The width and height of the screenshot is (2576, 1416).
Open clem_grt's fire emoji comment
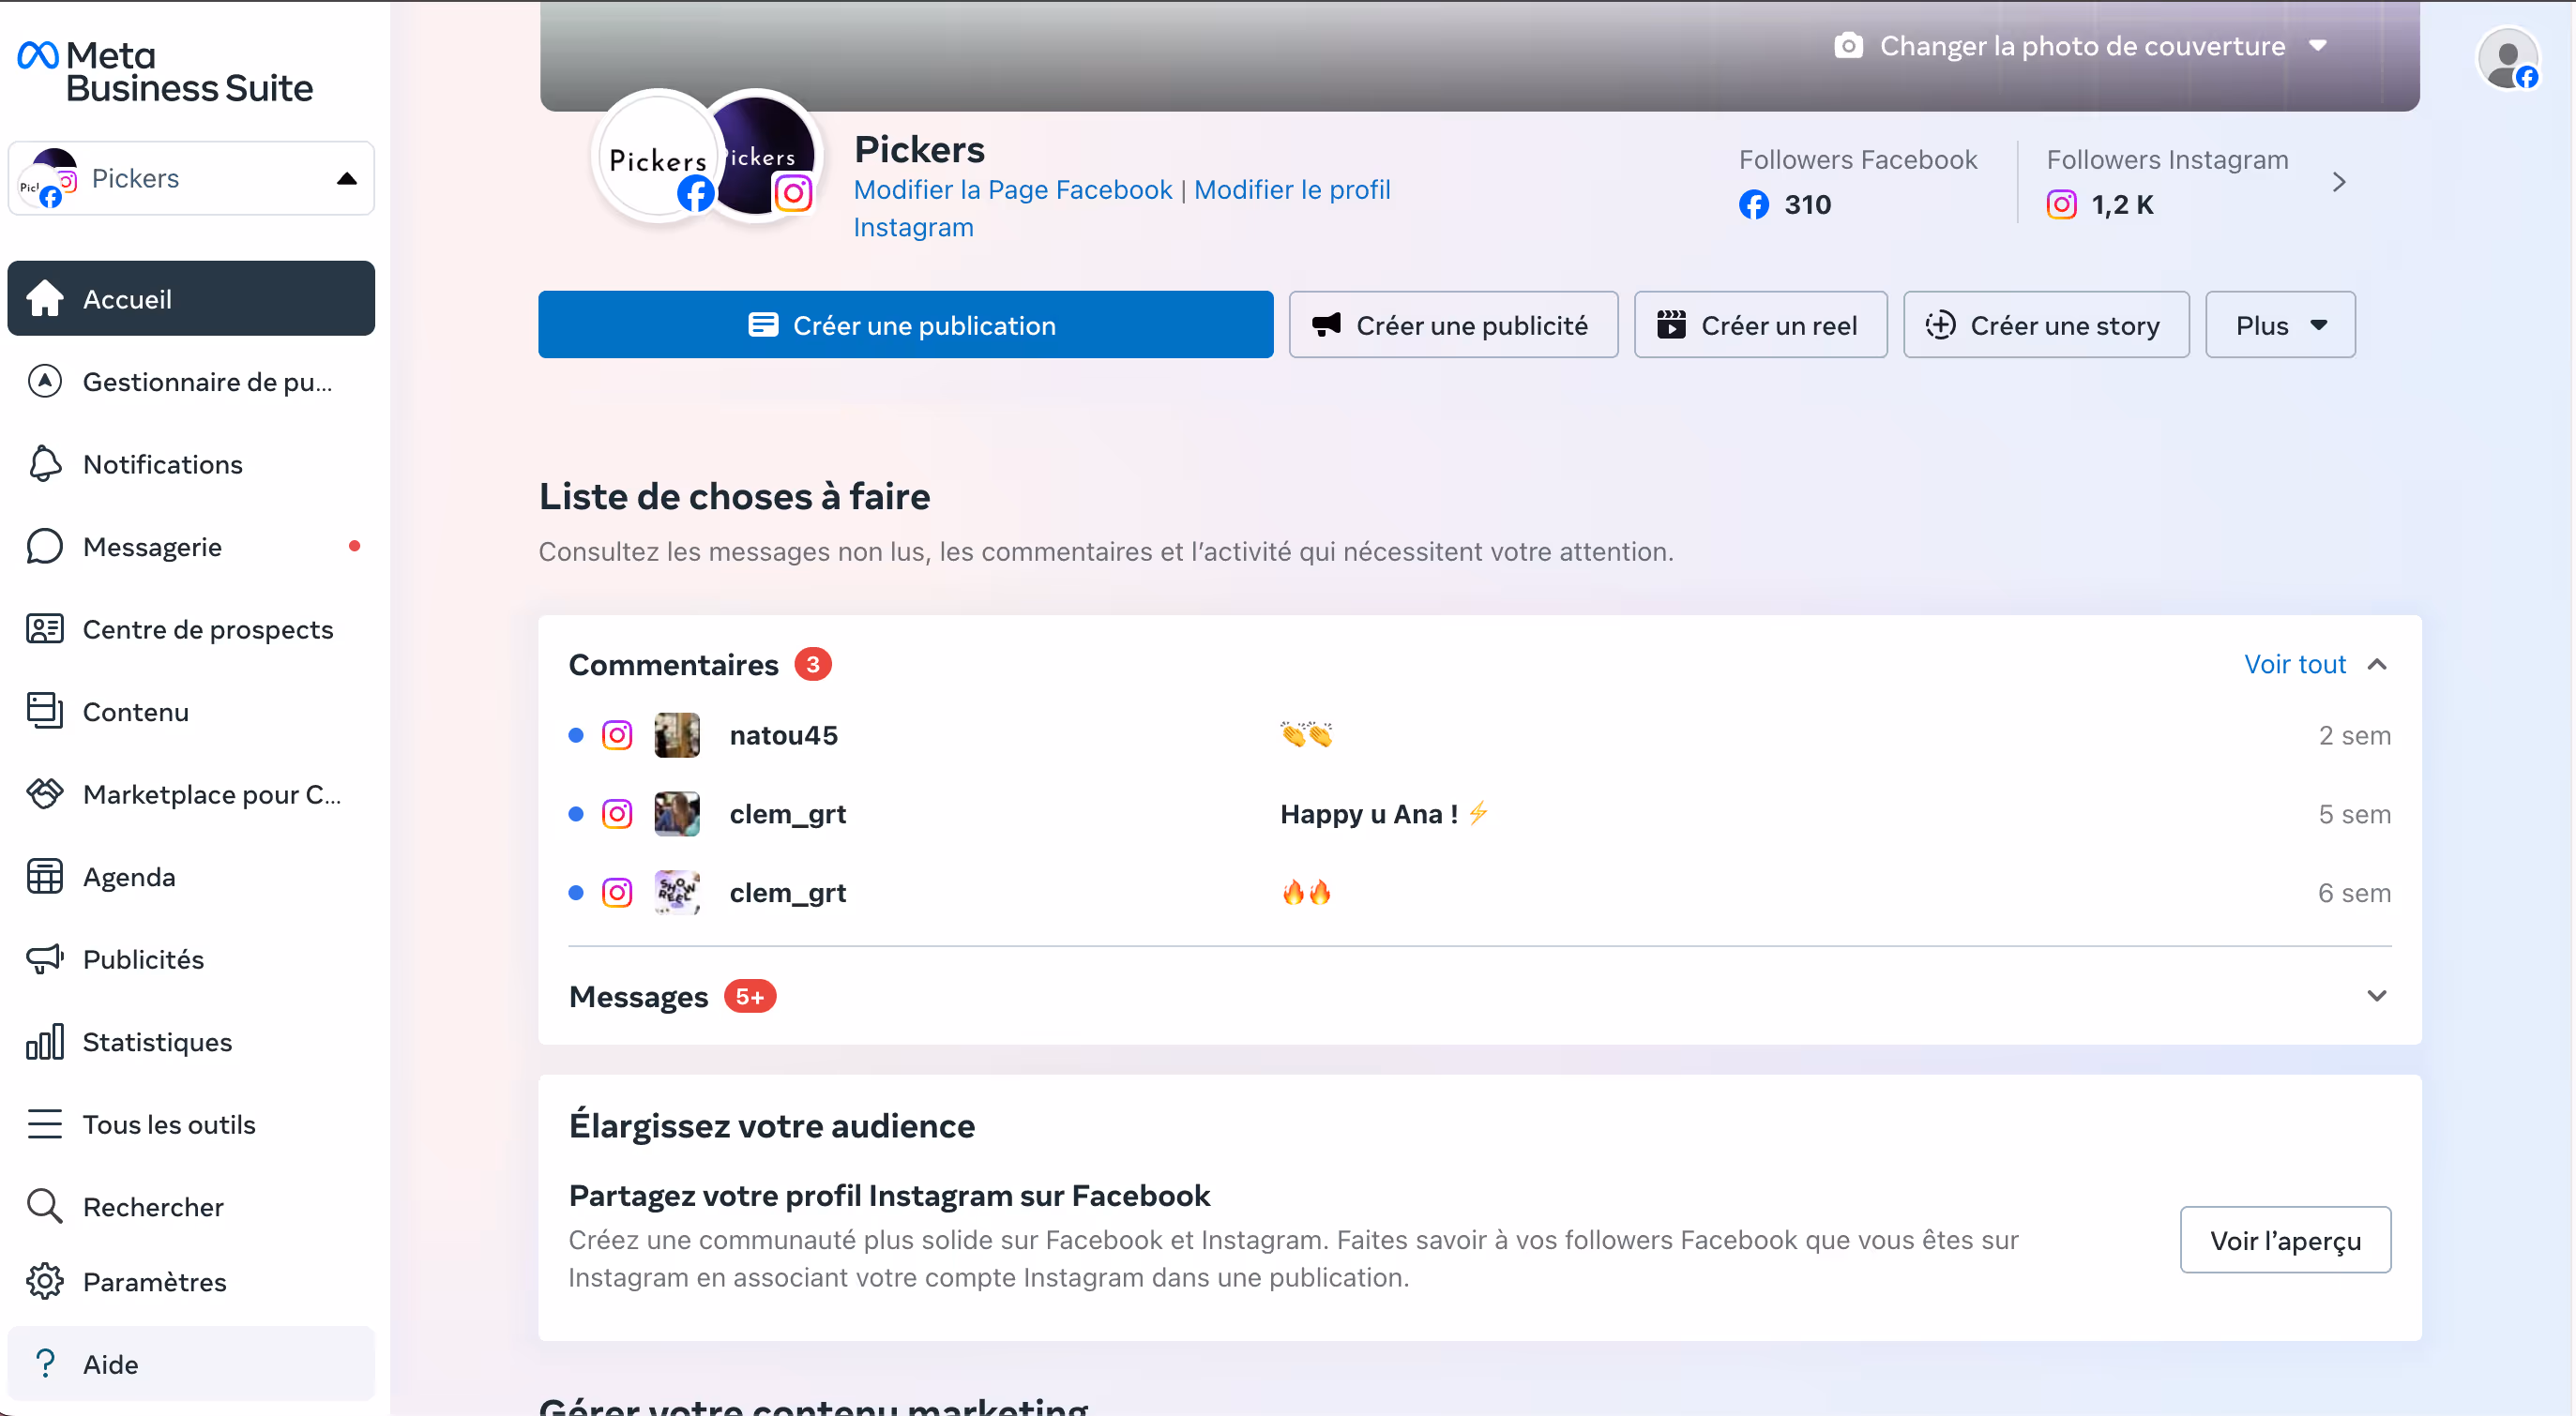pos(1479,893)
